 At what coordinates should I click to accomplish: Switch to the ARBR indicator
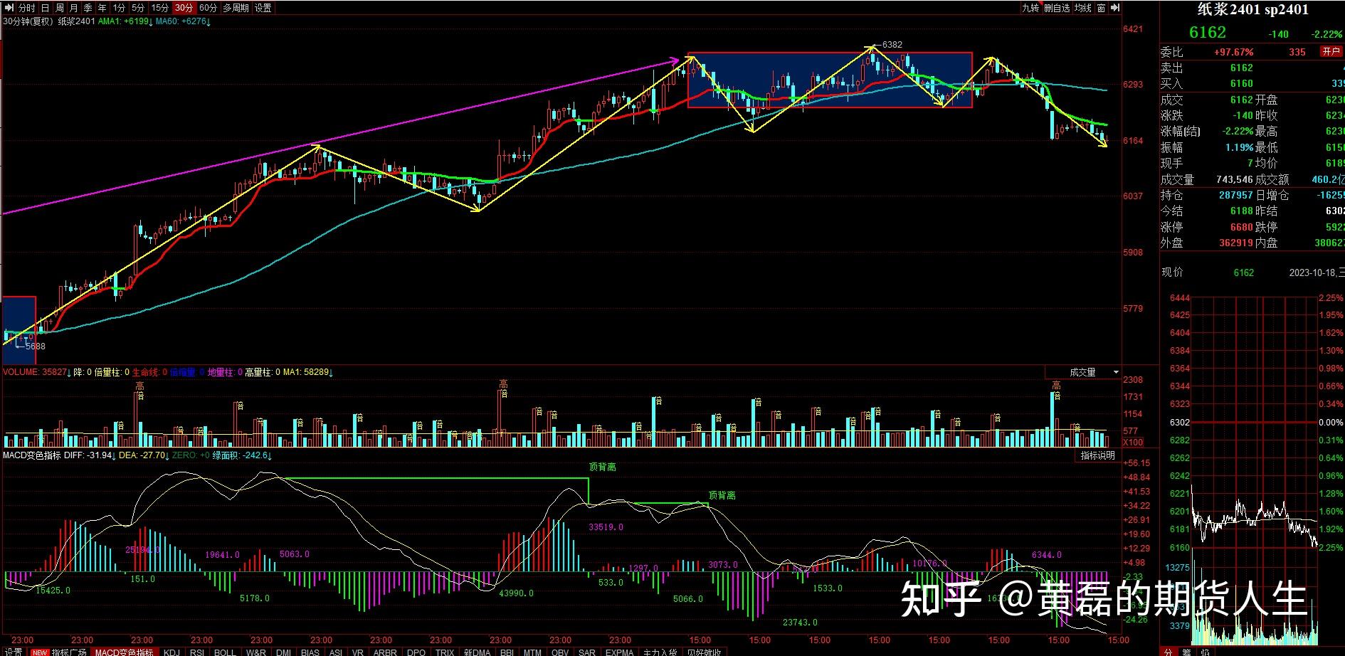(x=385, y=651)
